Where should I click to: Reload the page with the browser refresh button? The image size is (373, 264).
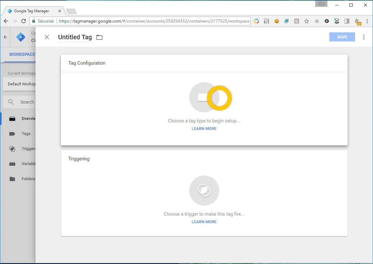(x=24, y=21)
